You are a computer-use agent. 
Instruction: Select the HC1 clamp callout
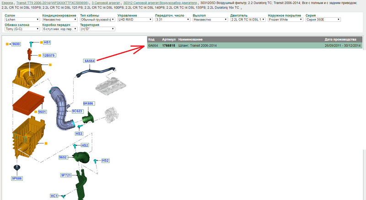(54, 195)
